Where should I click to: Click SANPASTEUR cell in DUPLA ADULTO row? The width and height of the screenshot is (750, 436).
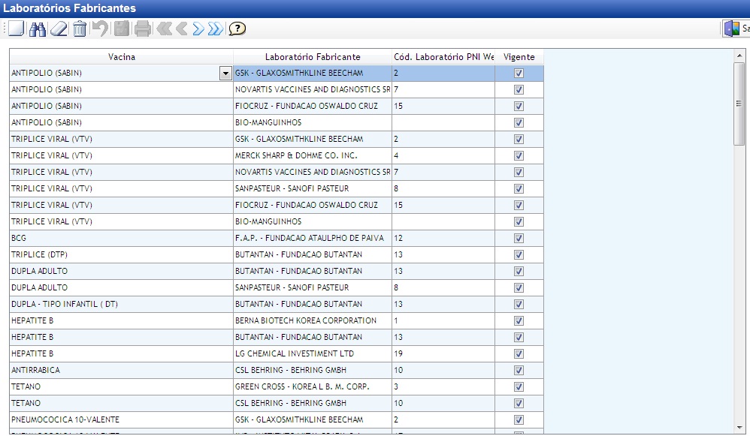pyautogui.click(x=313, y=287)
